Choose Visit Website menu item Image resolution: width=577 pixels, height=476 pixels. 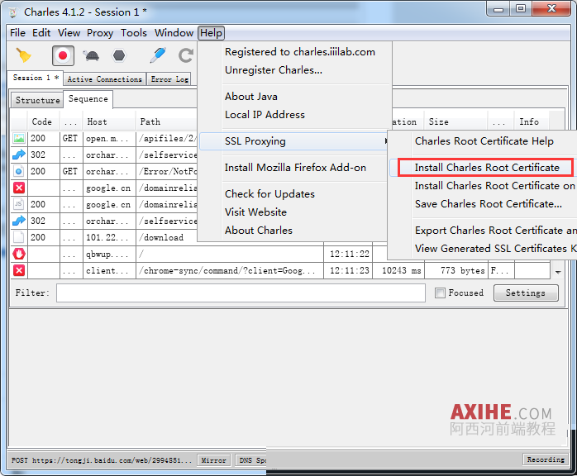click(x=255, y=212)
